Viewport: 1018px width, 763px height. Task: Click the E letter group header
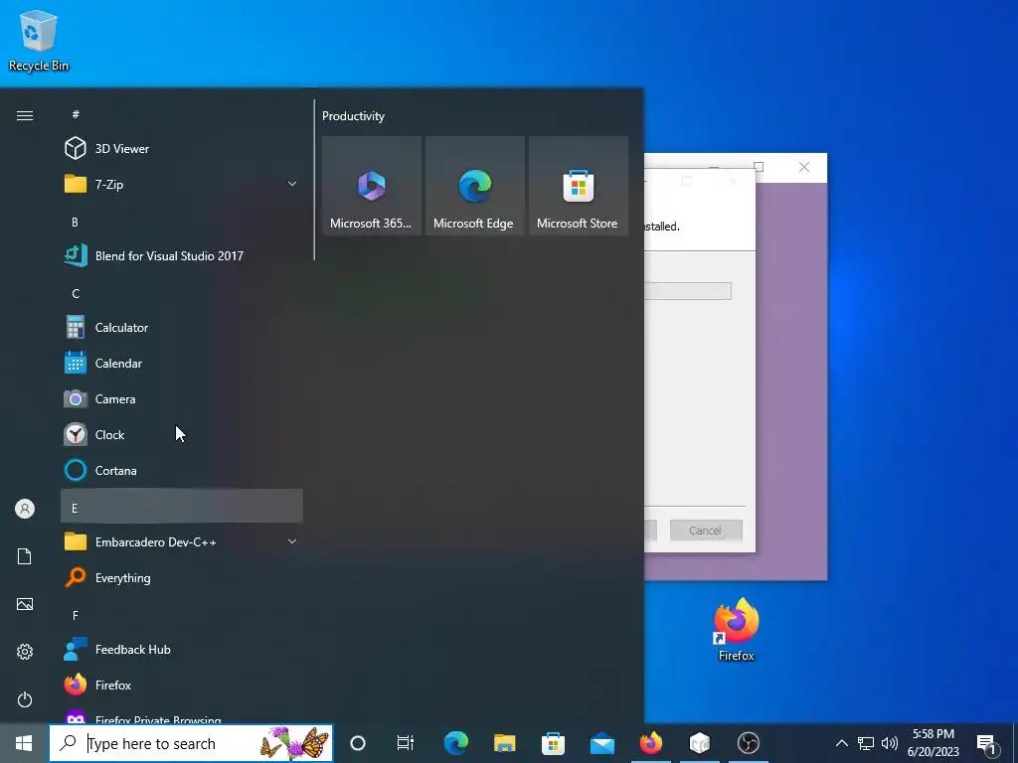point(182,506)
